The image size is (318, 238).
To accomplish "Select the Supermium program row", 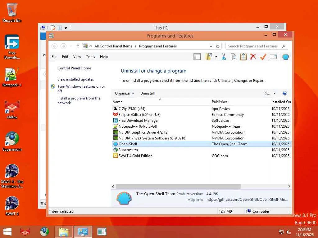I will point(202,150).
